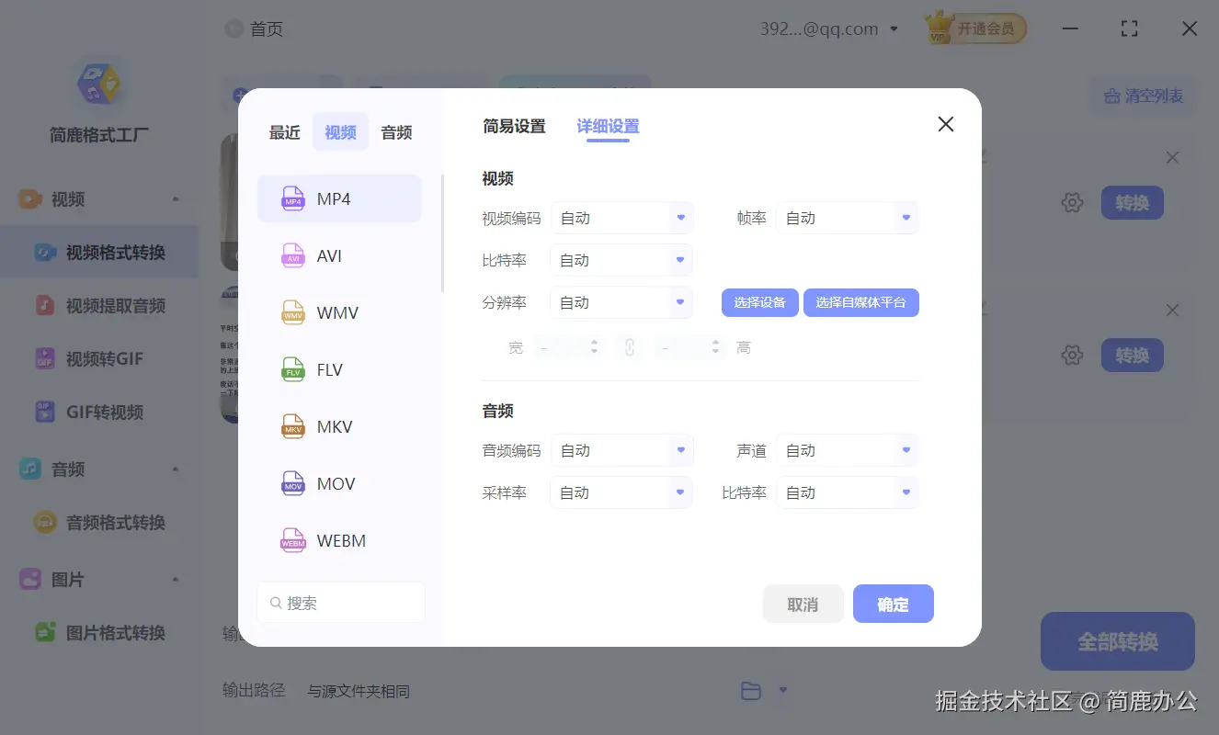Open the video 比特率 dropdown
Image resolution: width=1219 pixels, height=735 pixels.
click(x=621, y=261)
